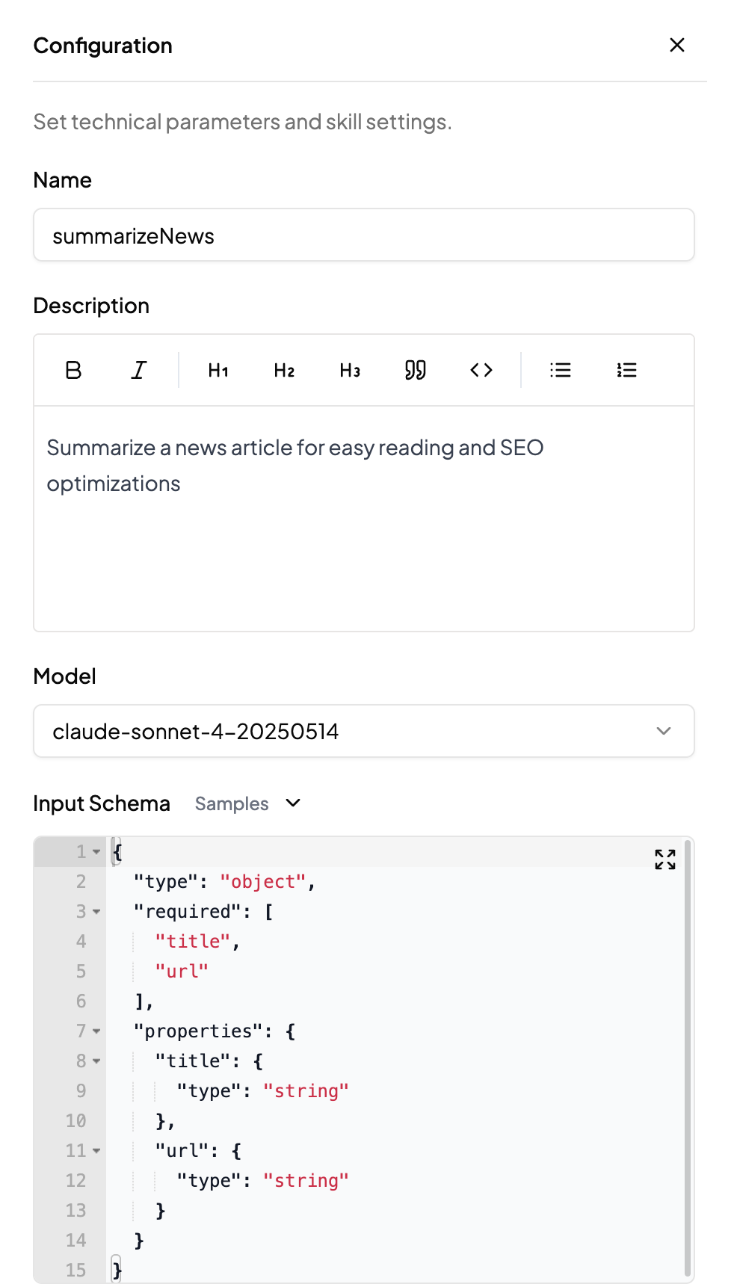Click "url" in the required array

click(182, 972)
